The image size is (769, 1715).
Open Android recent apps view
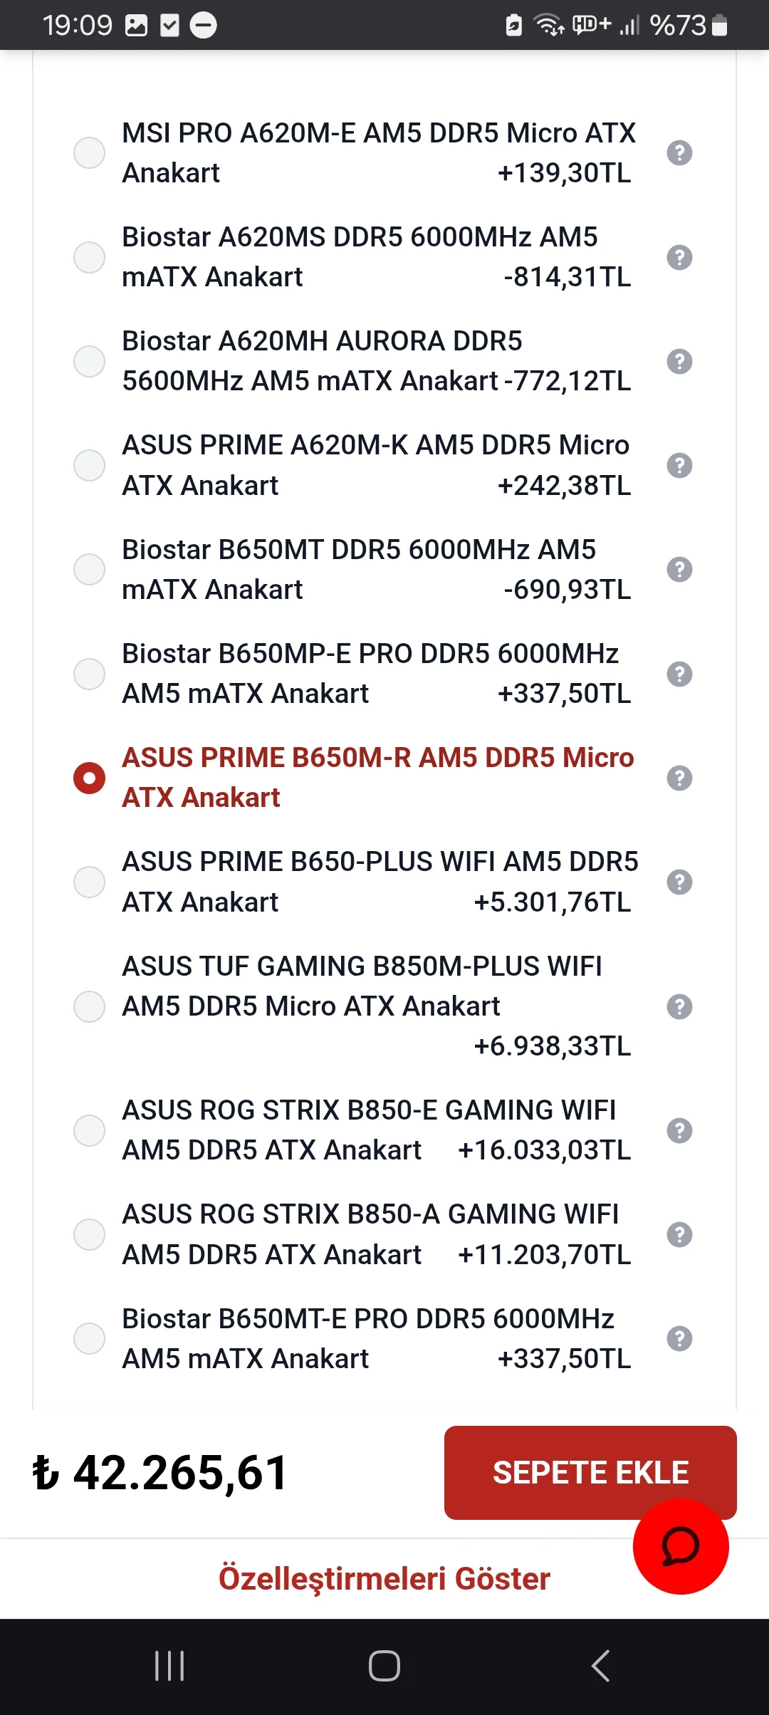point(169,1666)
